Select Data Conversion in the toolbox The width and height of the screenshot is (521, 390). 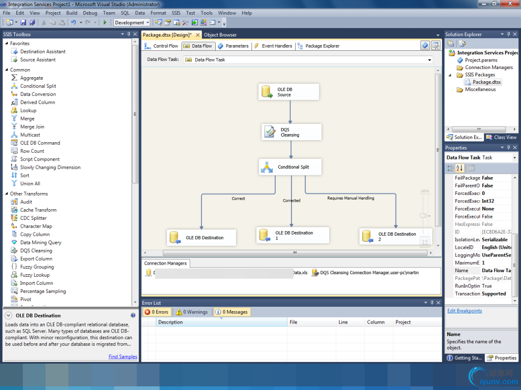38,94
